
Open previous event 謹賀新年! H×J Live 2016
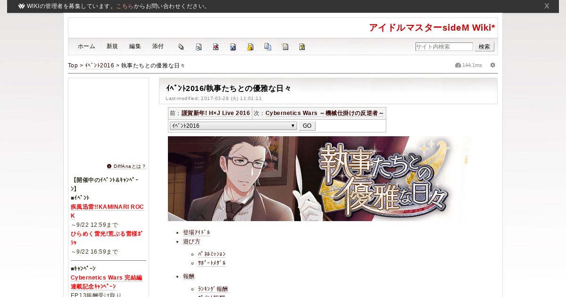[x=216, y=113]
